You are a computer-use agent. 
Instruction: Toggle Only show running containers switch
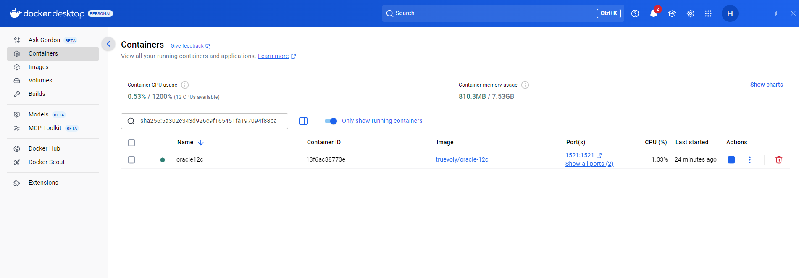(x=331, y=121)
